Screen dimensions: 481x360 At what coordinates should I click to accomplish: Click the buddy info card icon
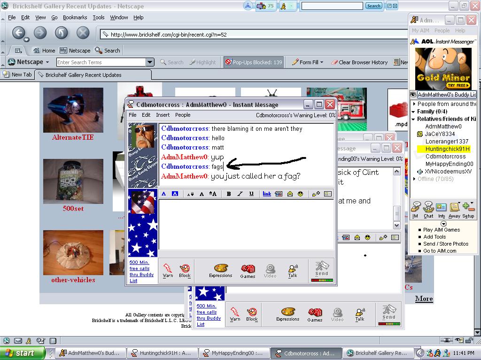328,194
